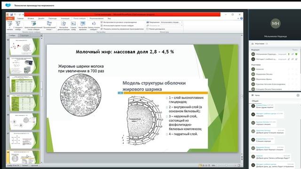This screenshot has width=301, height=169.
Task: Click the Normal view icon in status bar
Action: (x=201, y=165)
